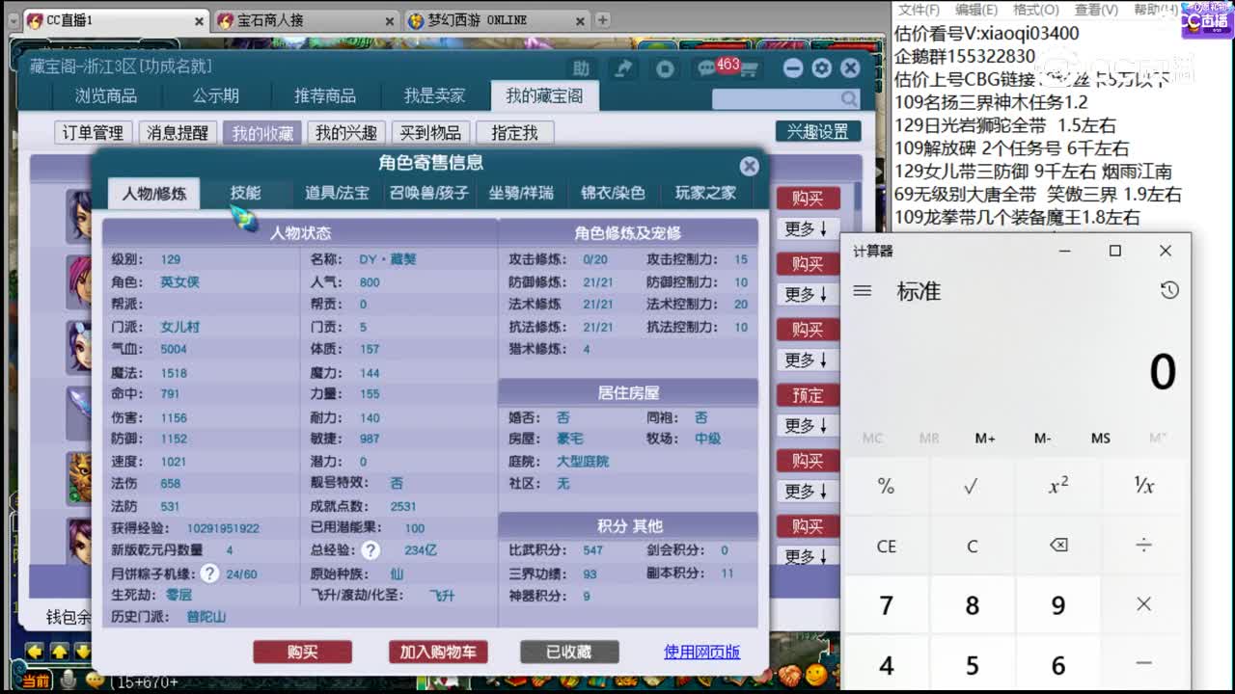Open the 我是卖家 navigation tab
Viewport: 1235px width, 694px height.
(x=434, y=95)
